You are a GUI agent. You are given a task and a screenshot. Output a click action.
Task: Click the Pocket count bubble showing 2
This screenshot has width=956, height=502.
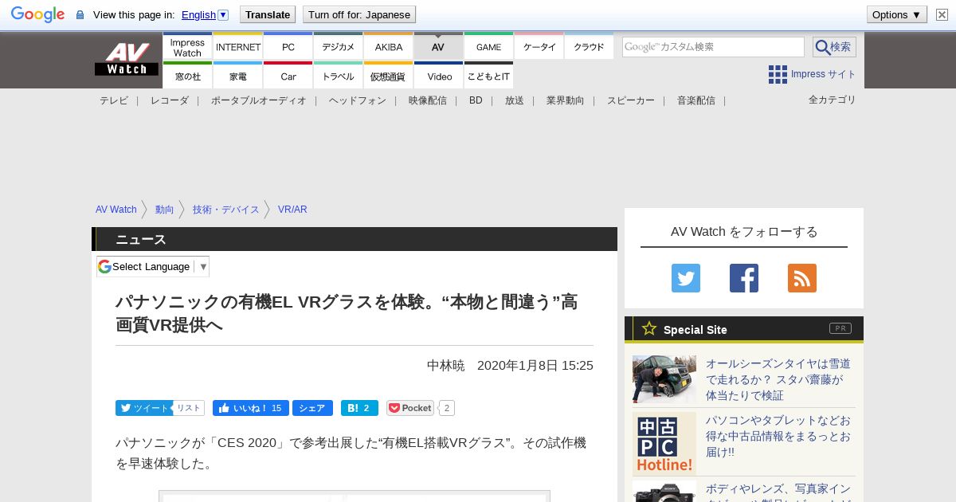(x=447, y=408)
